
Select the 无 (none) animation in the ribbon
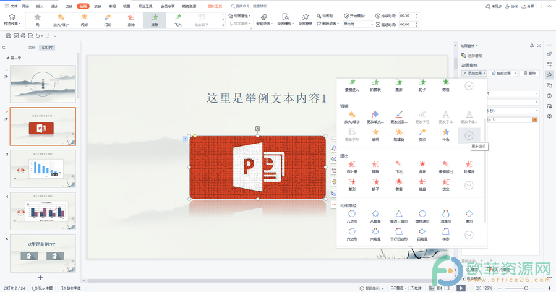(37, 20)
